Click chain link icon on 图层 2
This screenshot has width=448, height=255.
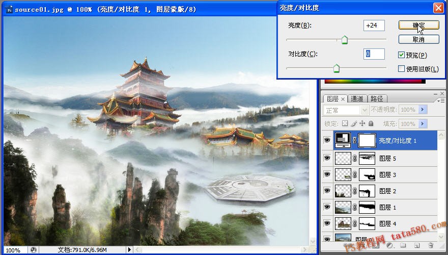354,191
